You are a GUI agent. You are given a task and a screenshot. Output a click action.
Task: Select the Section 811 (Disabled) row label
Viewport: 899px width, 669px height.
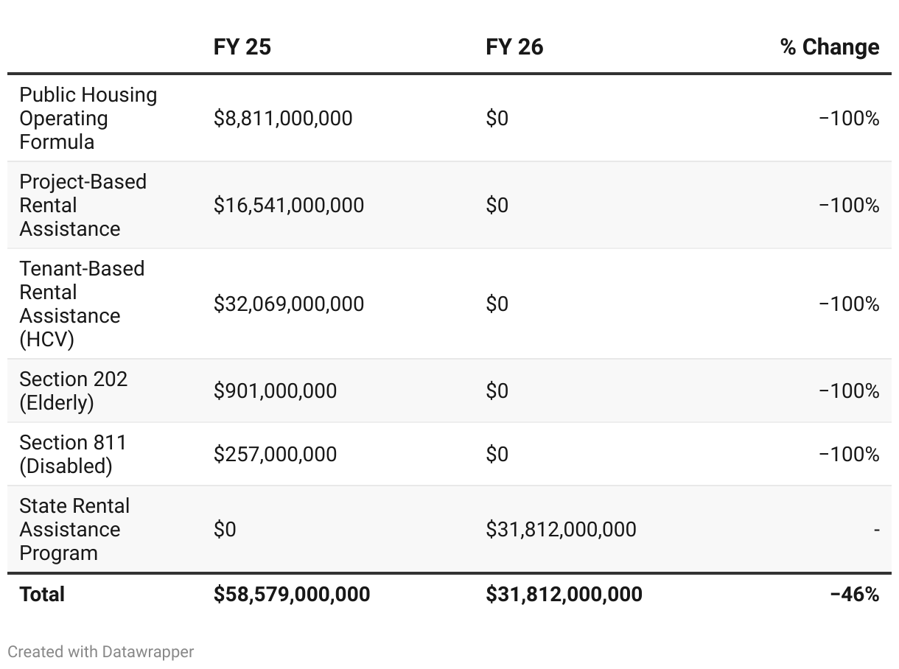pyautogui.click(x=73, y=455)
